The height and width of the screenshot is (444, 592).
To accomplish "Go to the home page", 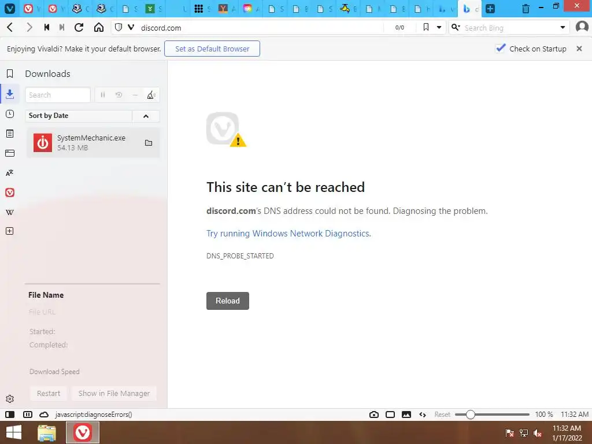I will point(99,27).
